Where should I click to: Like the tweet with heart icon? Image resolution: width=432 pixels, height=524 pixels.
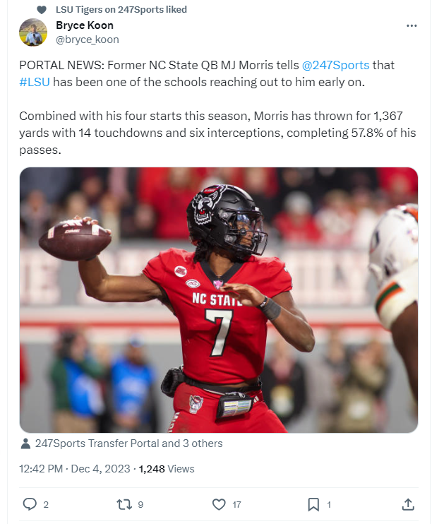tap(219, 504)
